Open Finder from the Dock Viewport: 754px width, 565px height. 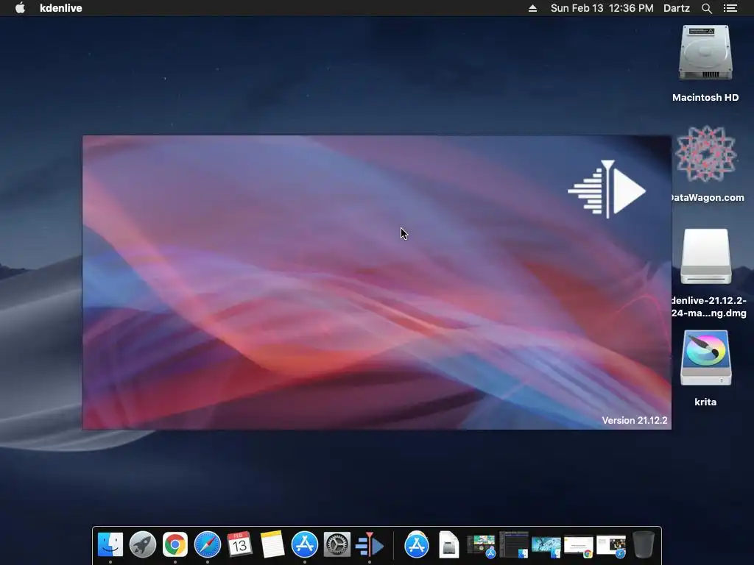(110, 545)
